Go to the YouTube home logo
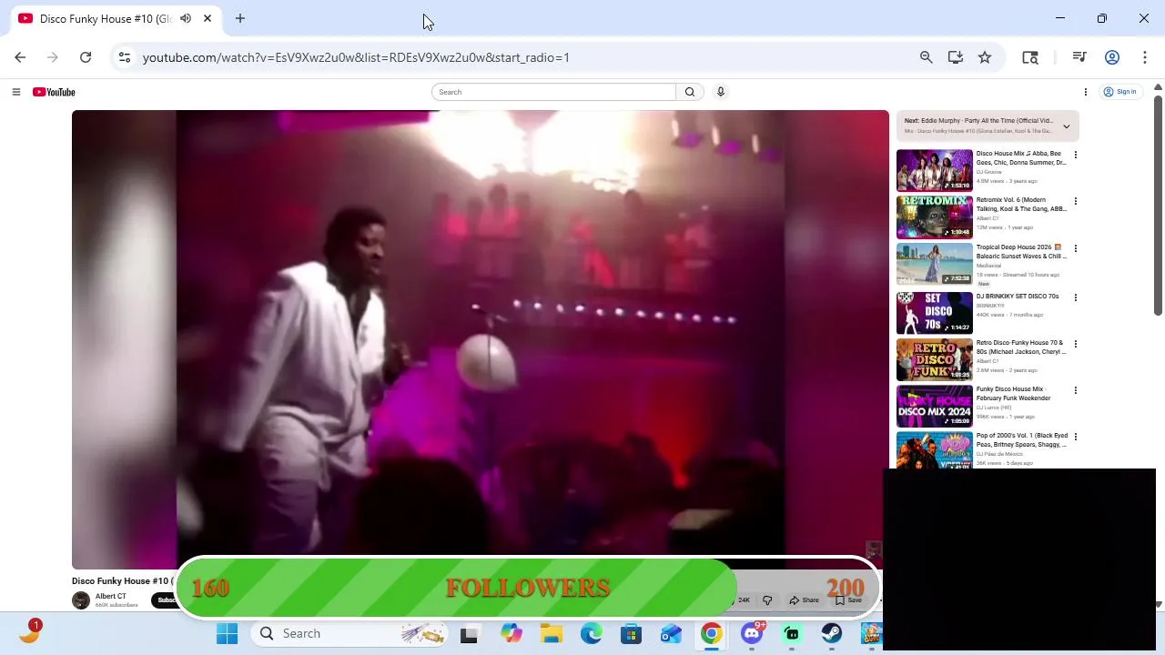1165x655 pixels. point(54,92)
